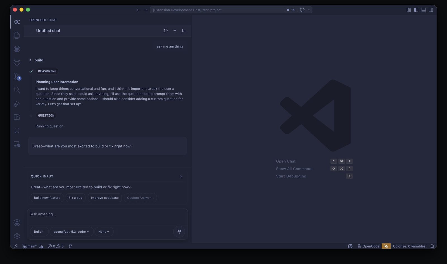
Task: Open the OpenCode (OC) sidebar view
Action: coord(17,22)
